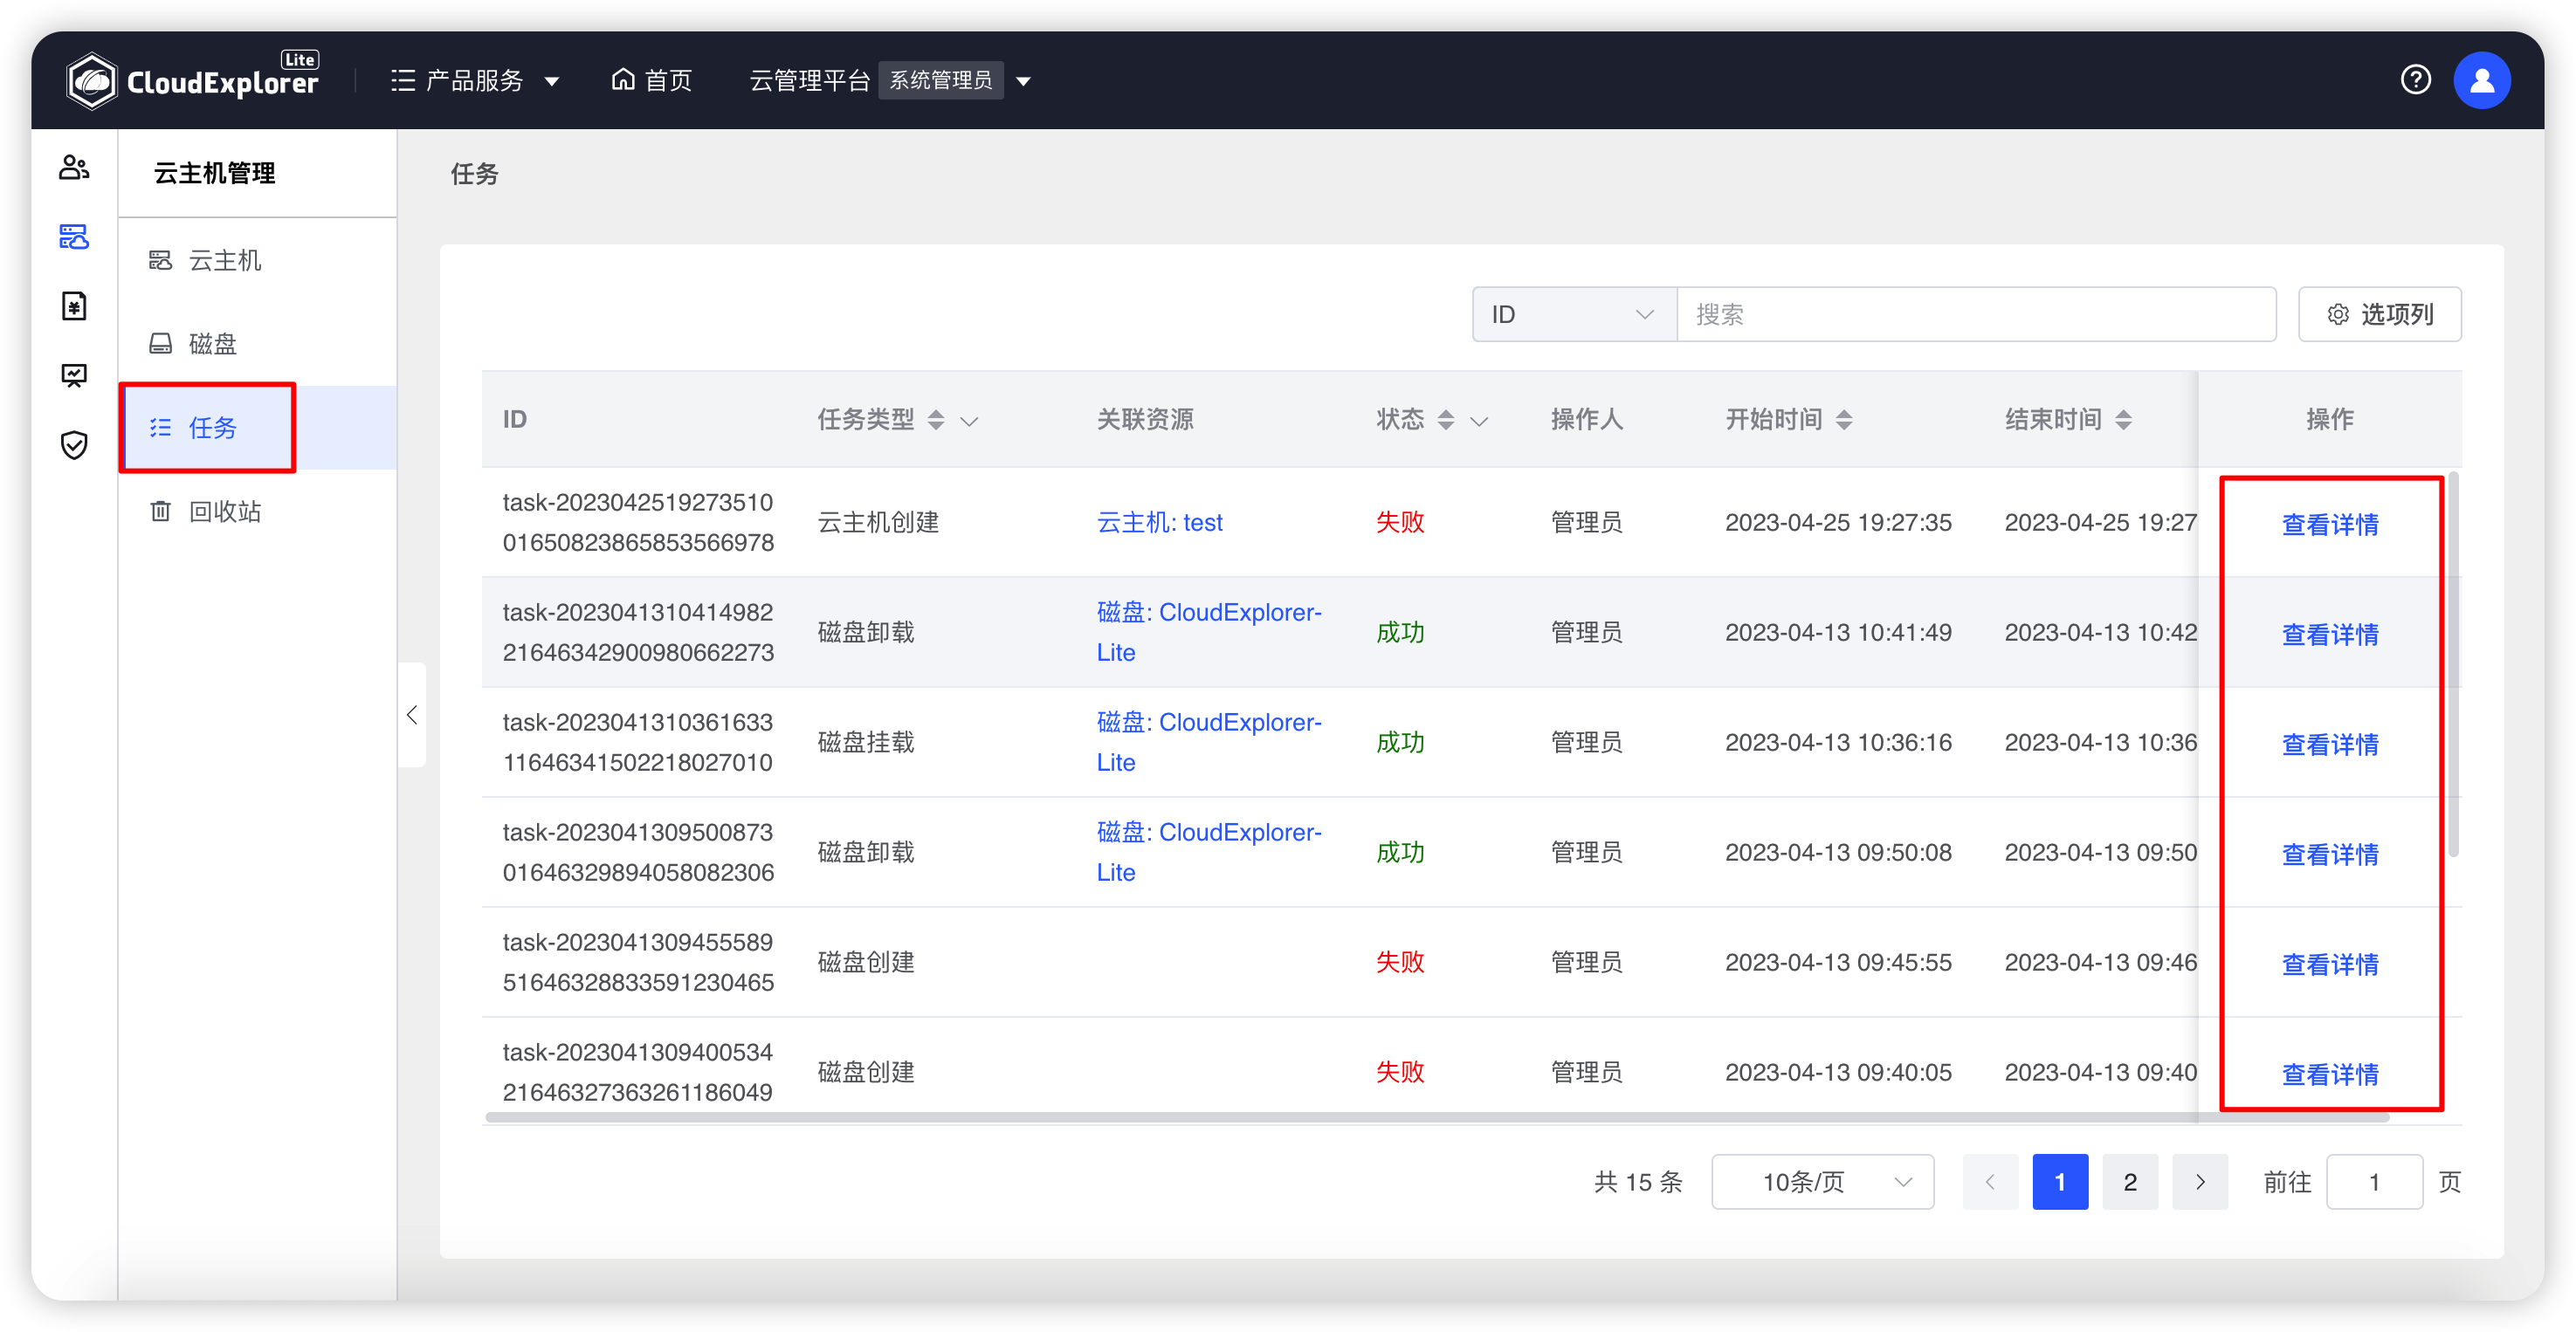View details of task started 10:41:49
This screenshot has width=2576, height=1332.
[x=2329, y=635]
